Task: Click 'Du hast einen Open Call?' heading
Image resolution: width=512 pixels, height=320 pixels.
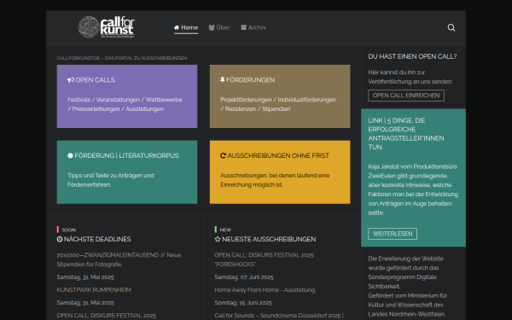Action: 412,56
